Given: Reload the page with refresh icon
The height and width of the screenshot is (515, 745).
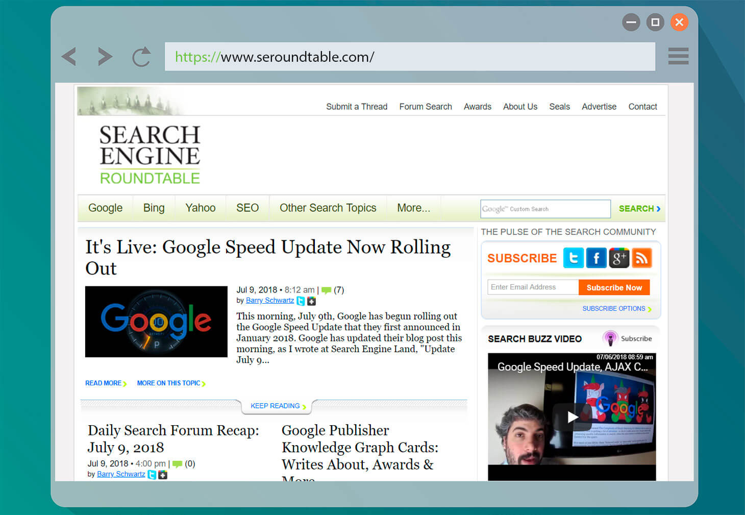Looking at the screenshot, I should tap(141, 57).
